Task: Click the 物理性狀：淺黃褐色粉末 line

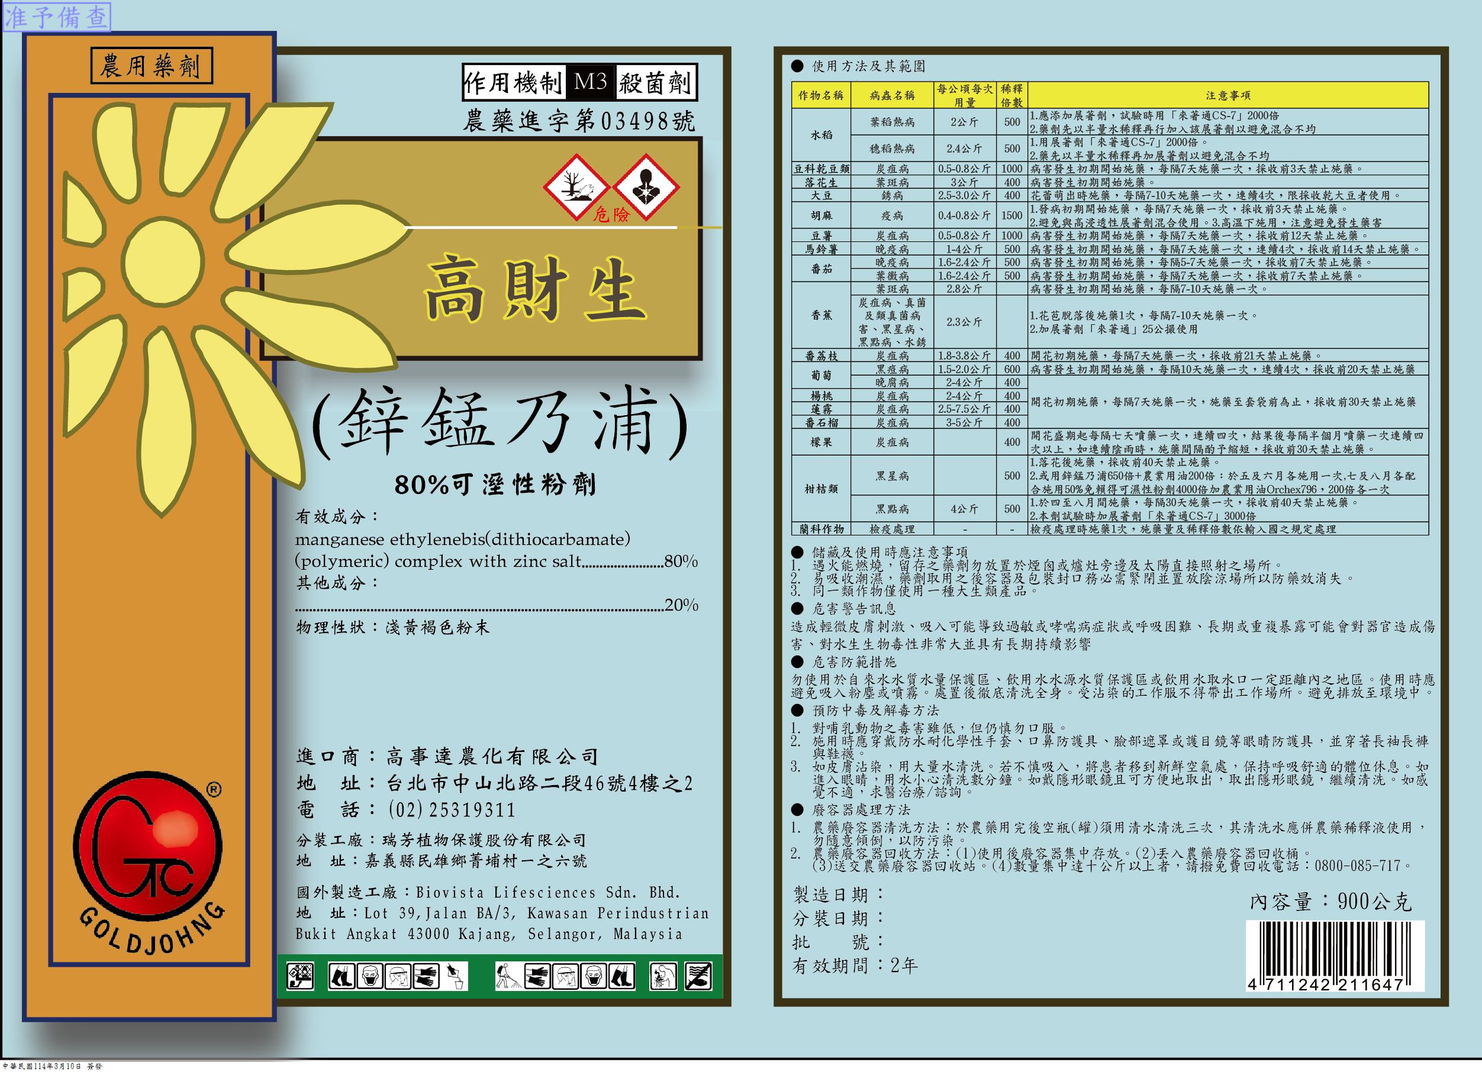Action: click(393, 628)
